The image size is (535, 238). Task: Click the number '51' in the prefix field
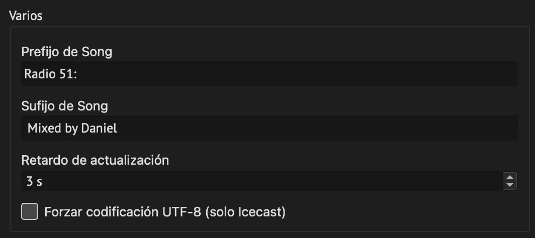click(x=66, y=74)
